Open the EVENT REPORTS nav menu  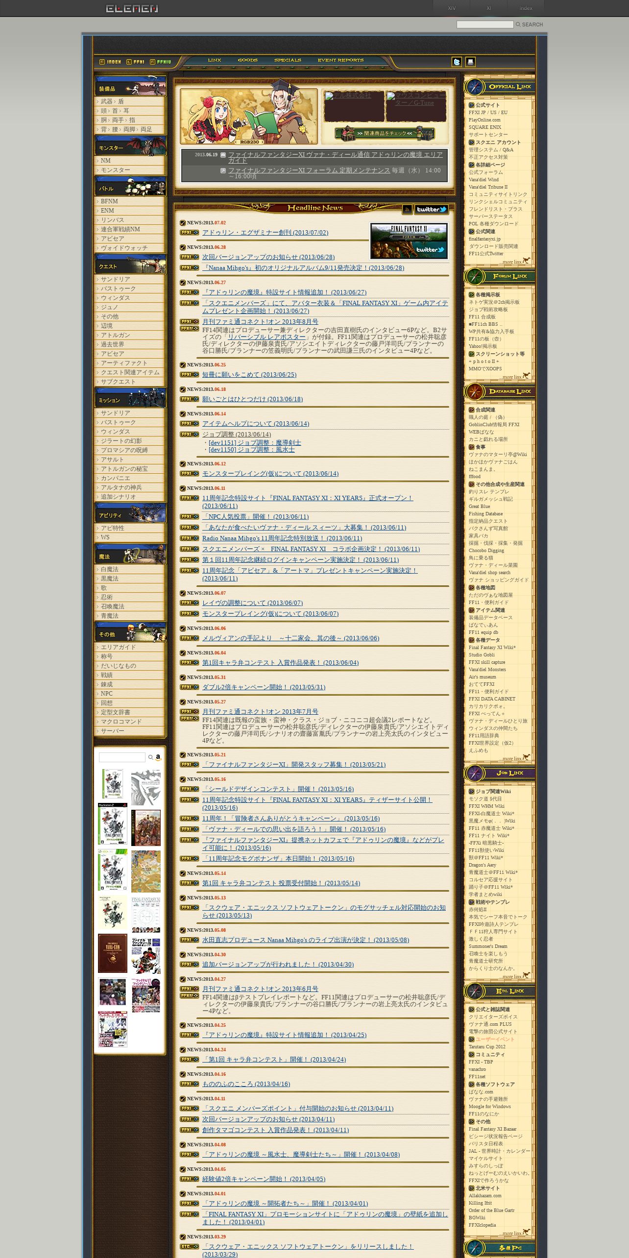pyautogui.click(x=340, y=60)
